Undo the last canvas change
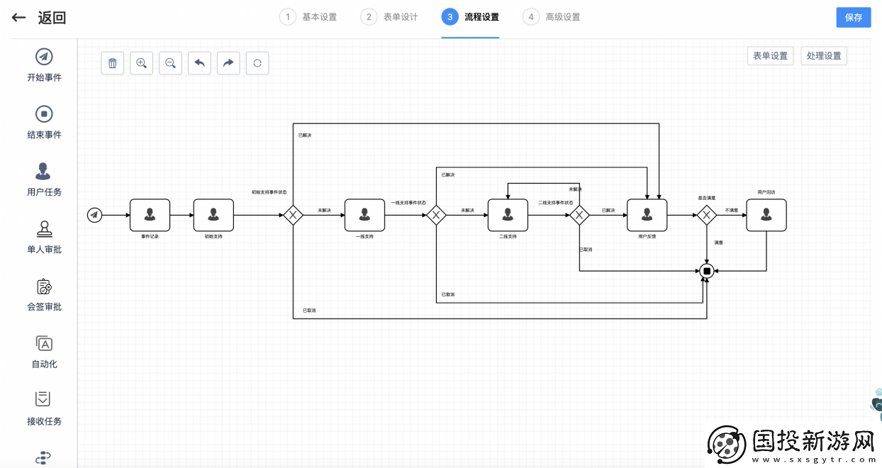The height and width of the screenshot is (468, 882). click(199, 63)
